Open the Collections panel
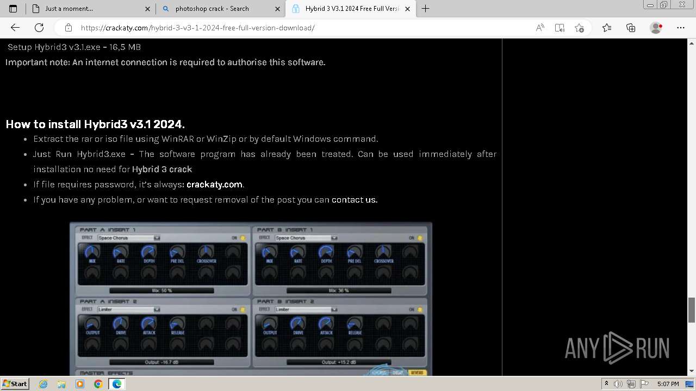This screenshot has height=391, width=696. tap(631, 28)
